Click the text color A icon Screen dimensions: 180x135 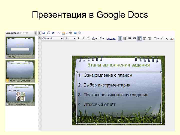93,38
